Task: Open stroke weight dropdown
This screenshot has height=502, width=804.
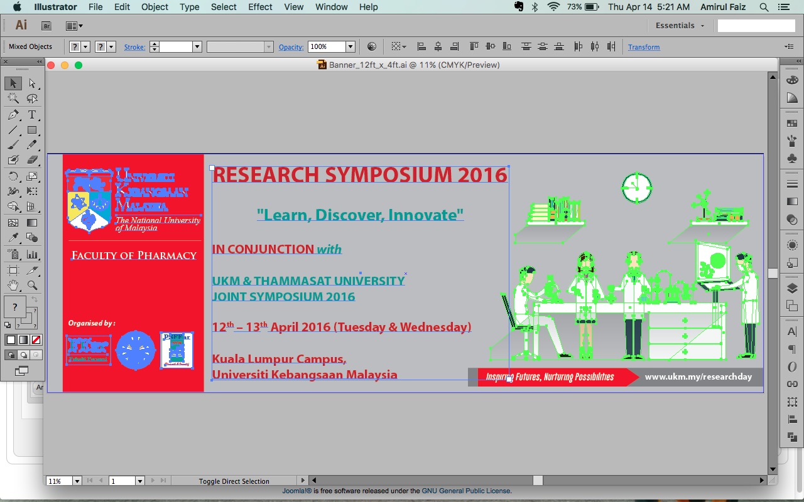Action: 197,47
